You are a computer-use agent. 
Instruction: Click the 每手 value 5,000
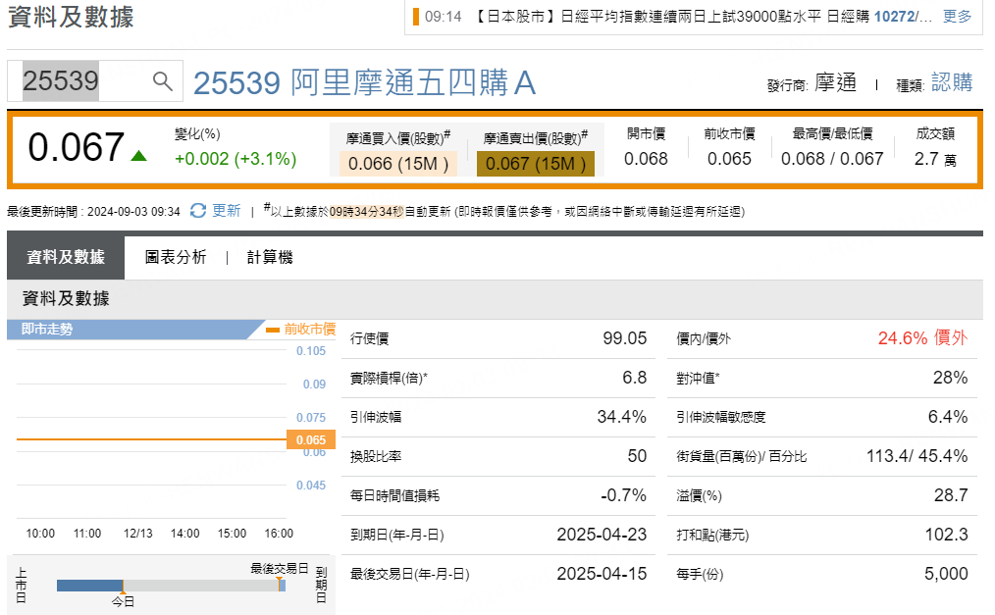[x=946, y=574]
